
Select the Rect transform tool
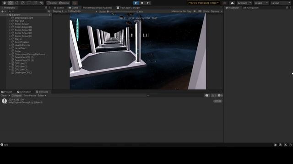29,3
